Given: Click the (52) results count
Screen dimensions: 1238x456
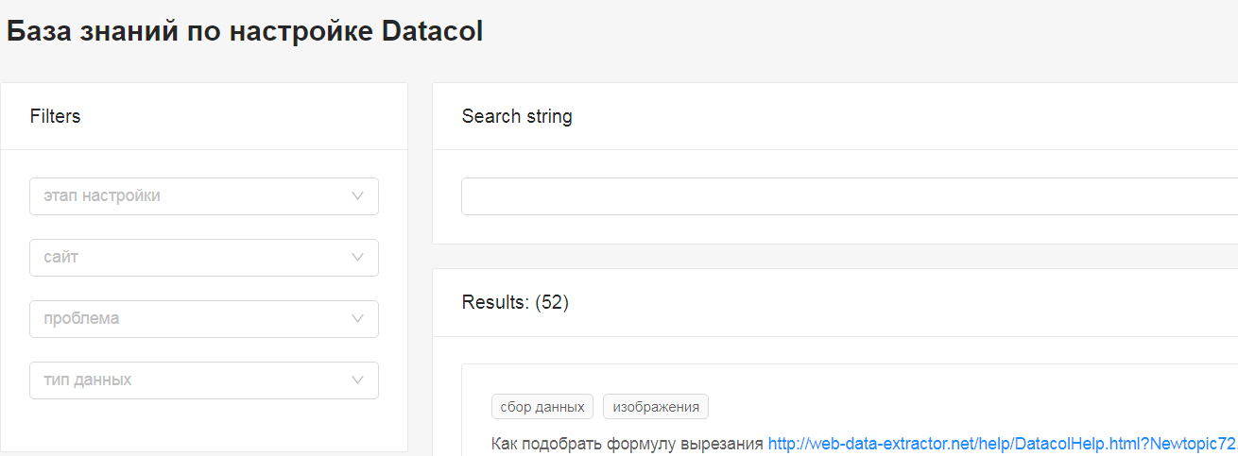Looking at the screenshot, I should click(x=552, y=303).
